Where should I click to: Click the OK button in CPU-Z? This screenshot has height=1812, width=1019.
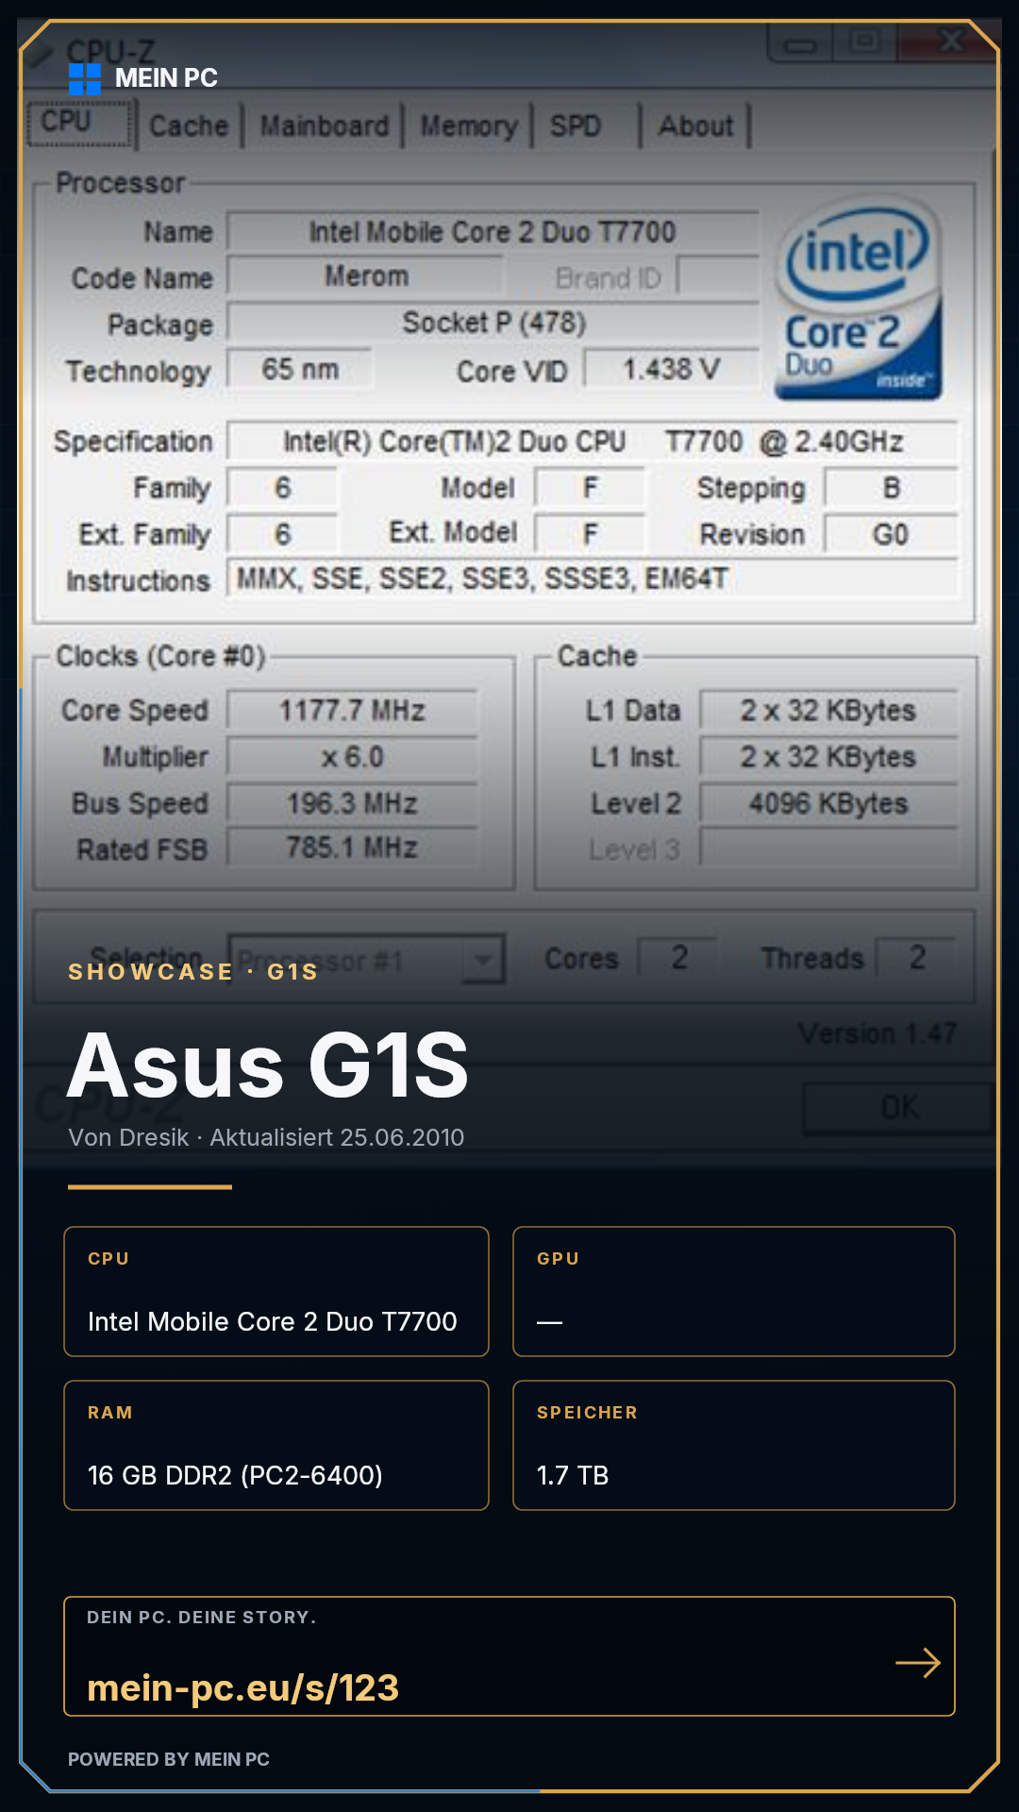click(898, 1107)
